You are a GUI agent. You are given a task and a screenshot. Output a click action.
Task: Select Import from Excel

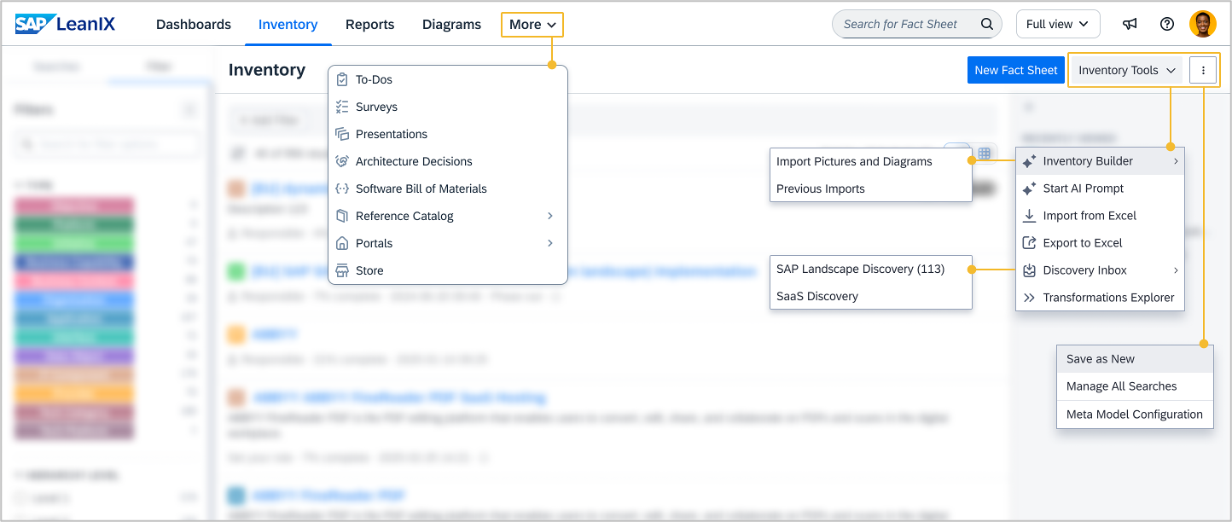click(x=1100, y=216)
